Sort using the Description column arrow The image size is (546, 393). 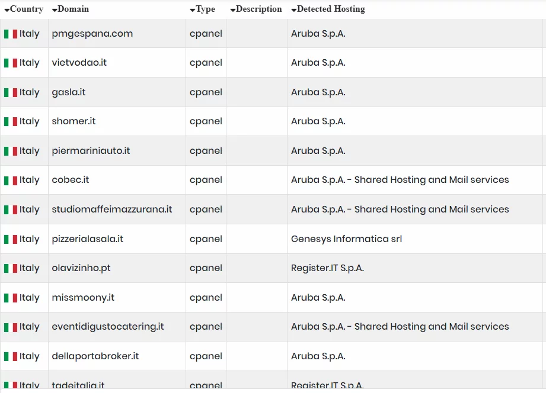(233, 10)
